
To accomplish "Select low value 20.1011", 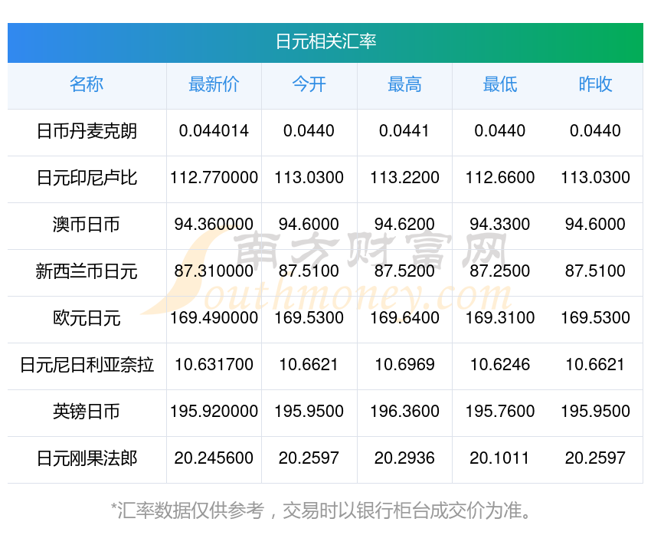I will tap(499, 458).
